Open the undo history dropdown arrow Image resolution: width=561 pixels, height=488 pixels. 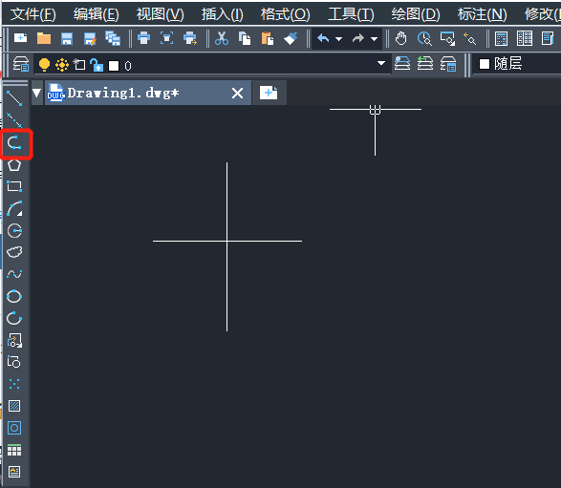(x=338, y=39)
